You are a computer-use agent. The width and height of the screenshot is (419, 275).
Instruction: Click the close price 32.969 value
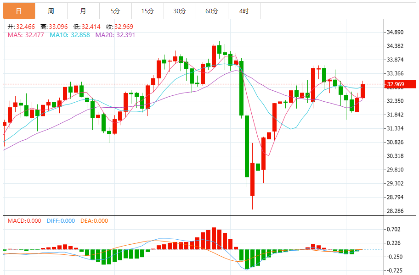(x=124, y=27)
